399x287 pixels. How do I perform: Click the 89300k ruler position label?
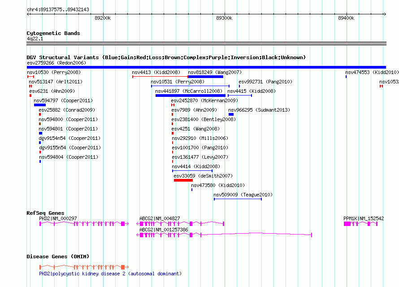point(224,18)
